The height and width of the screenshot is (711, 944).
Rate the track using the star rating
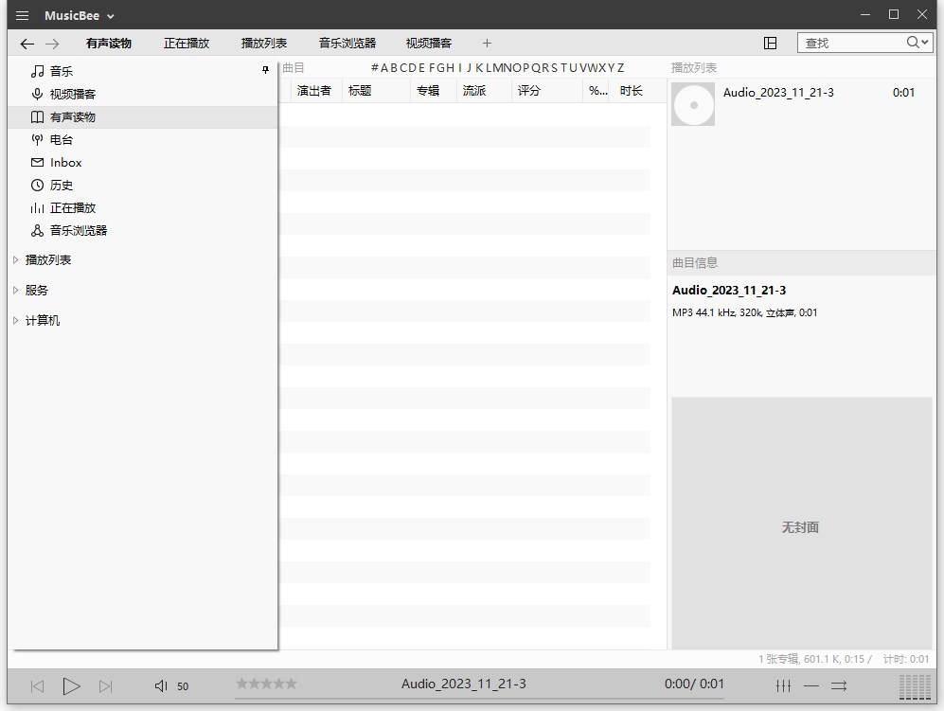266,684
